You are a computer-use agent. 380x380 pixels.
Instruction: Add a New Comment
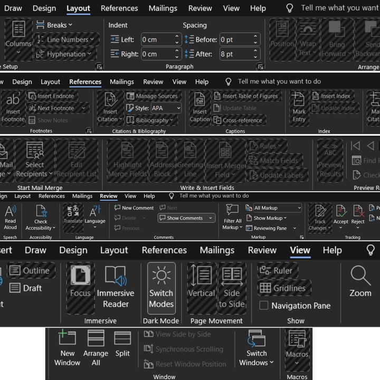point(134,208)
